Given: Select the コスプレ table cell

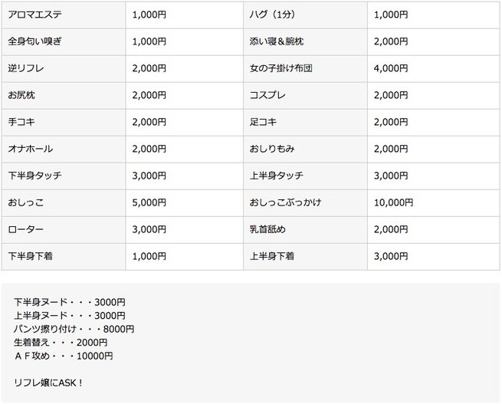Looking at the screenshot, I should [269, 95].
